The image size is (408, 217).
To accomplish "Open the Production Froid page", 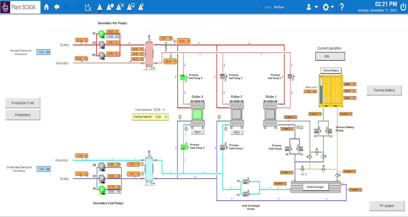I will point(23,103).
